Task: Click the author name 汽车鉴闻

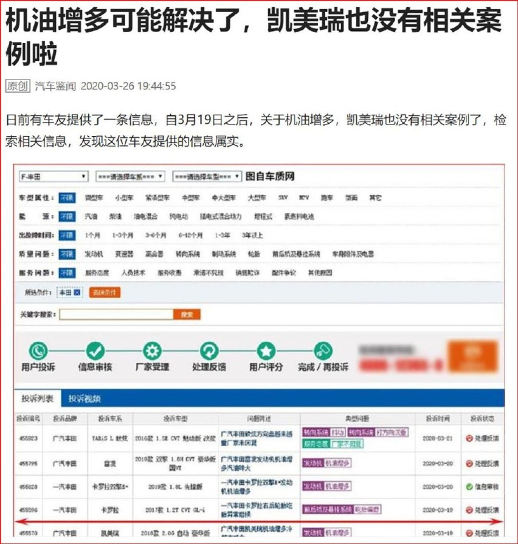Action: coord(55,86)
